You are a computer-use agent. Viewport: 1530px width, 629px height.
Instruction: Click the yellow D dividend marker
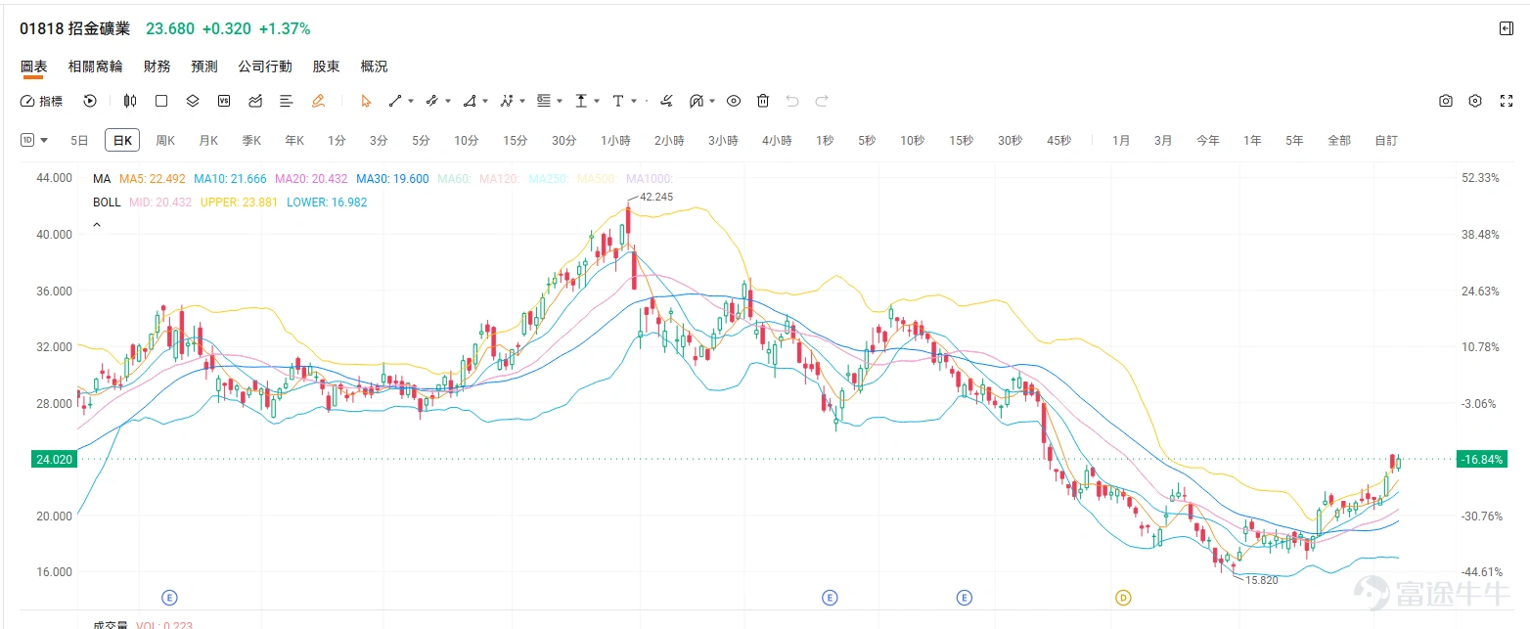pos(1123,597)
